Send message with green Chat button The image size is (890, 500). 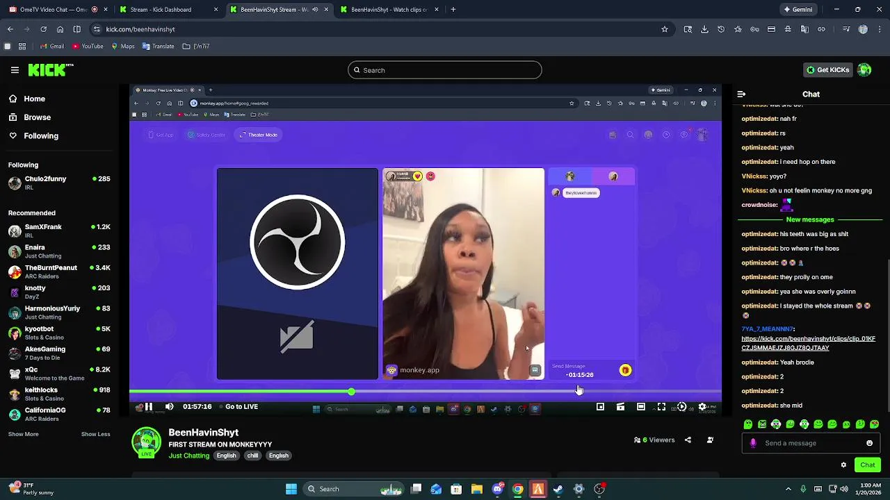click(867, 465)
